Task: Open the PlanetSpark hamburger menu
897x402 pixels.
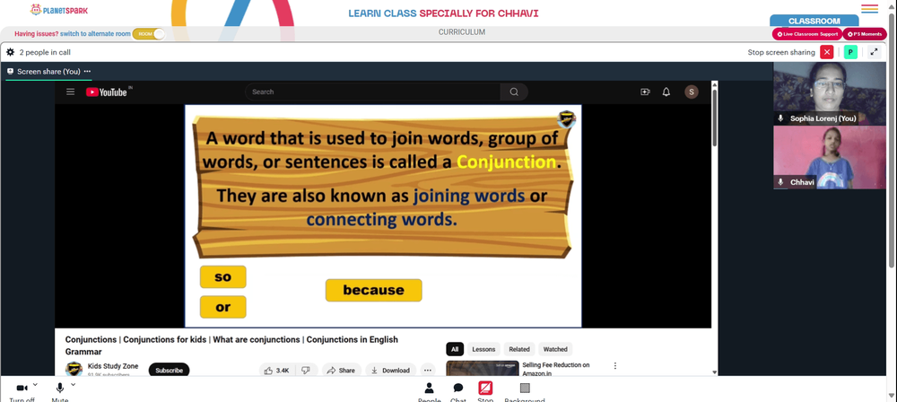Action: (x=869, y=9)
